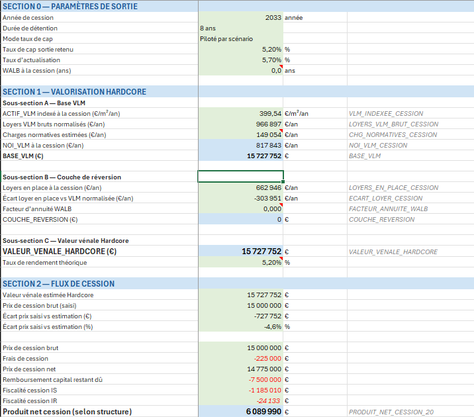The height and width of the screenshot is (417, 474).
Task: Select the Valeur vénale estimée Hardcore value
Action: tap(240, 295)
